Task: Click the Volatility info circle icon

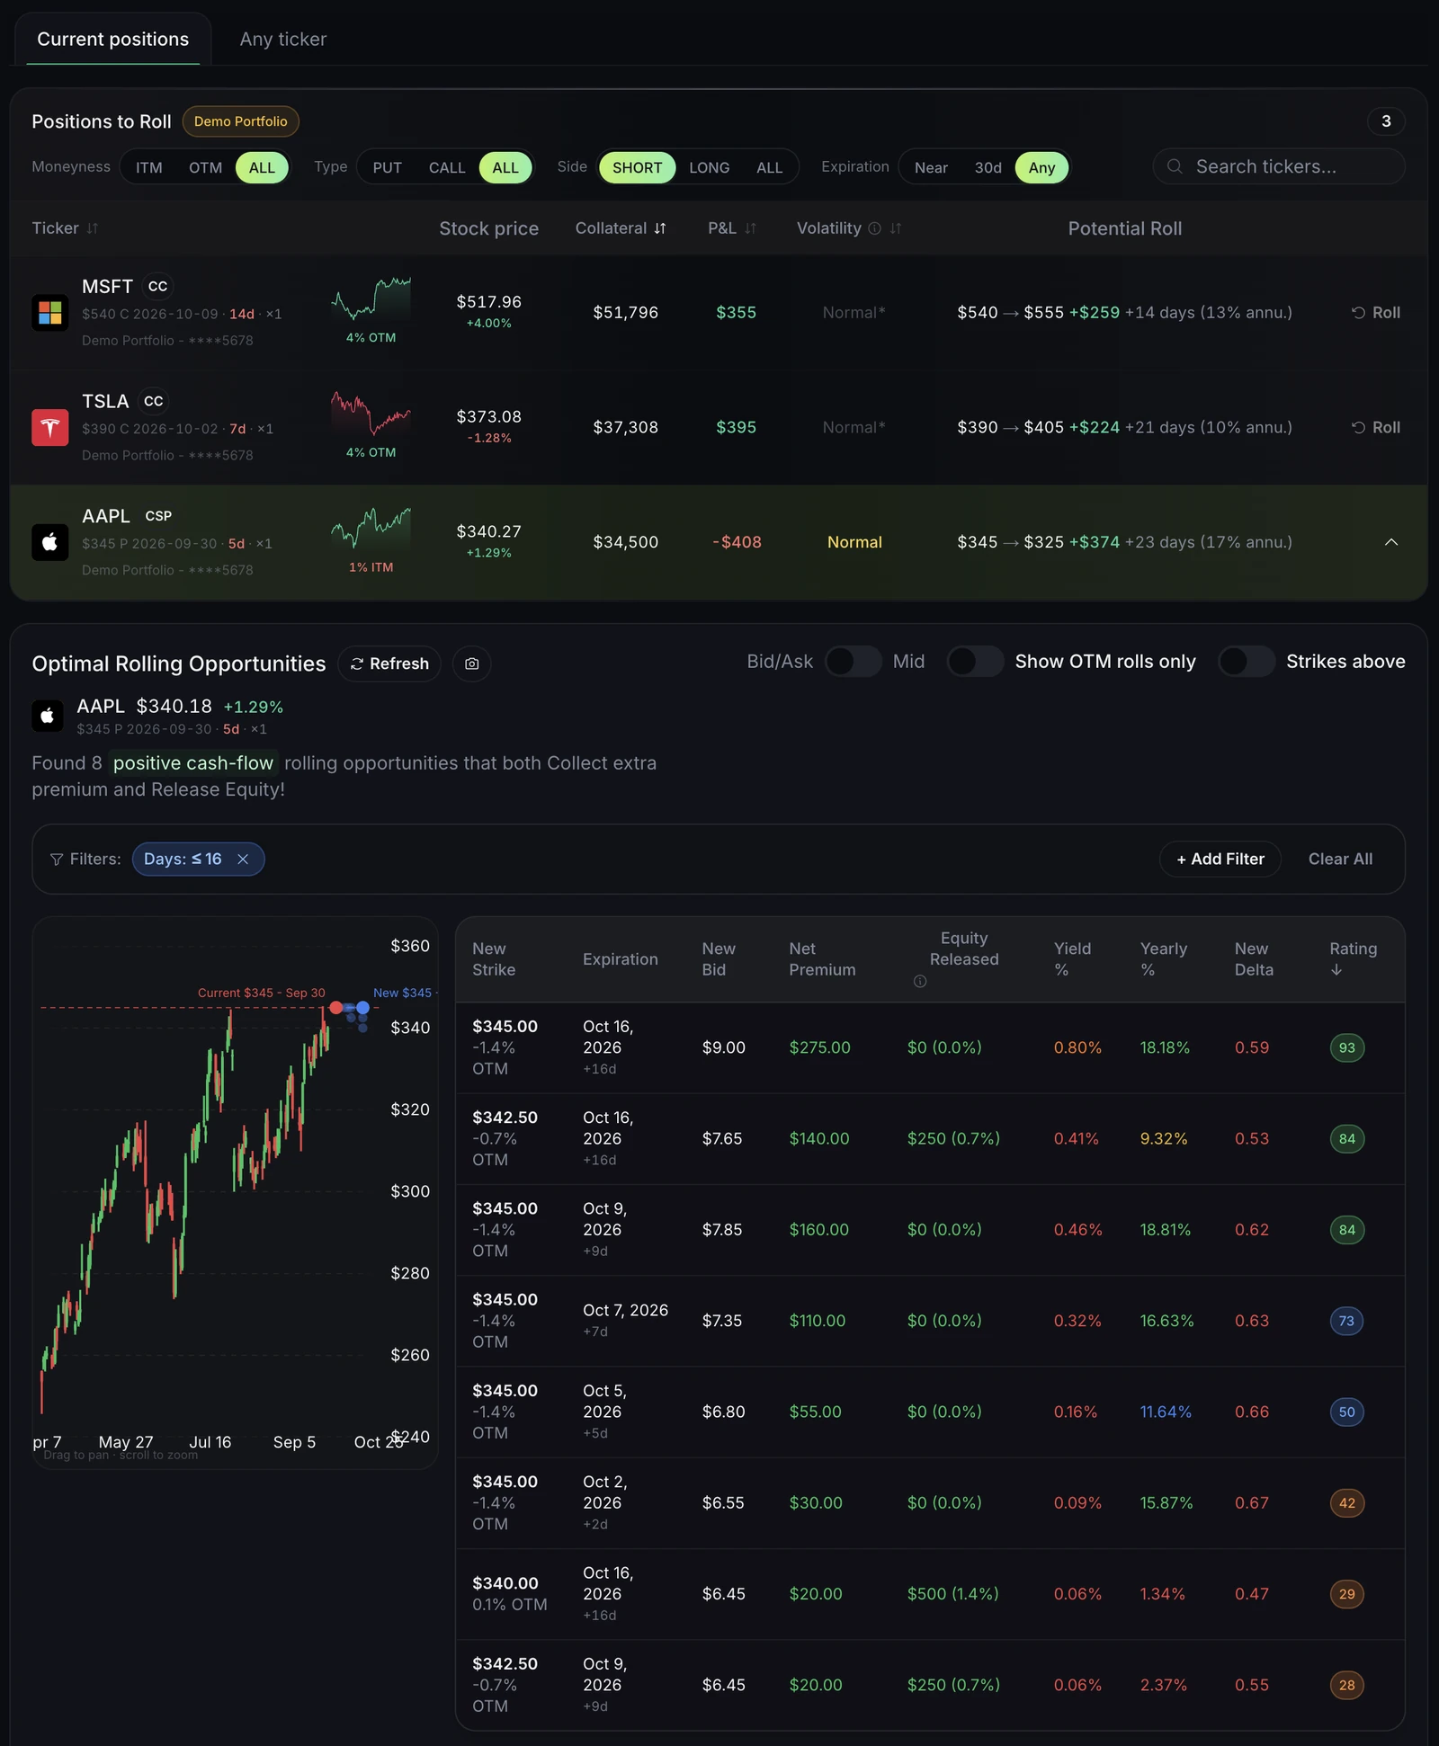Action: click(874, 228)
